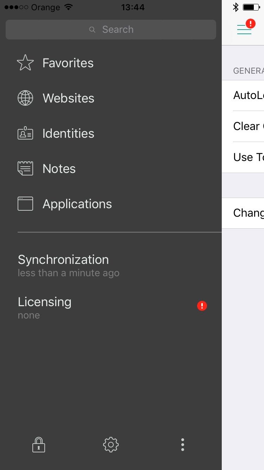
Task: Open the Licensing entry
Action: point(45,307)
